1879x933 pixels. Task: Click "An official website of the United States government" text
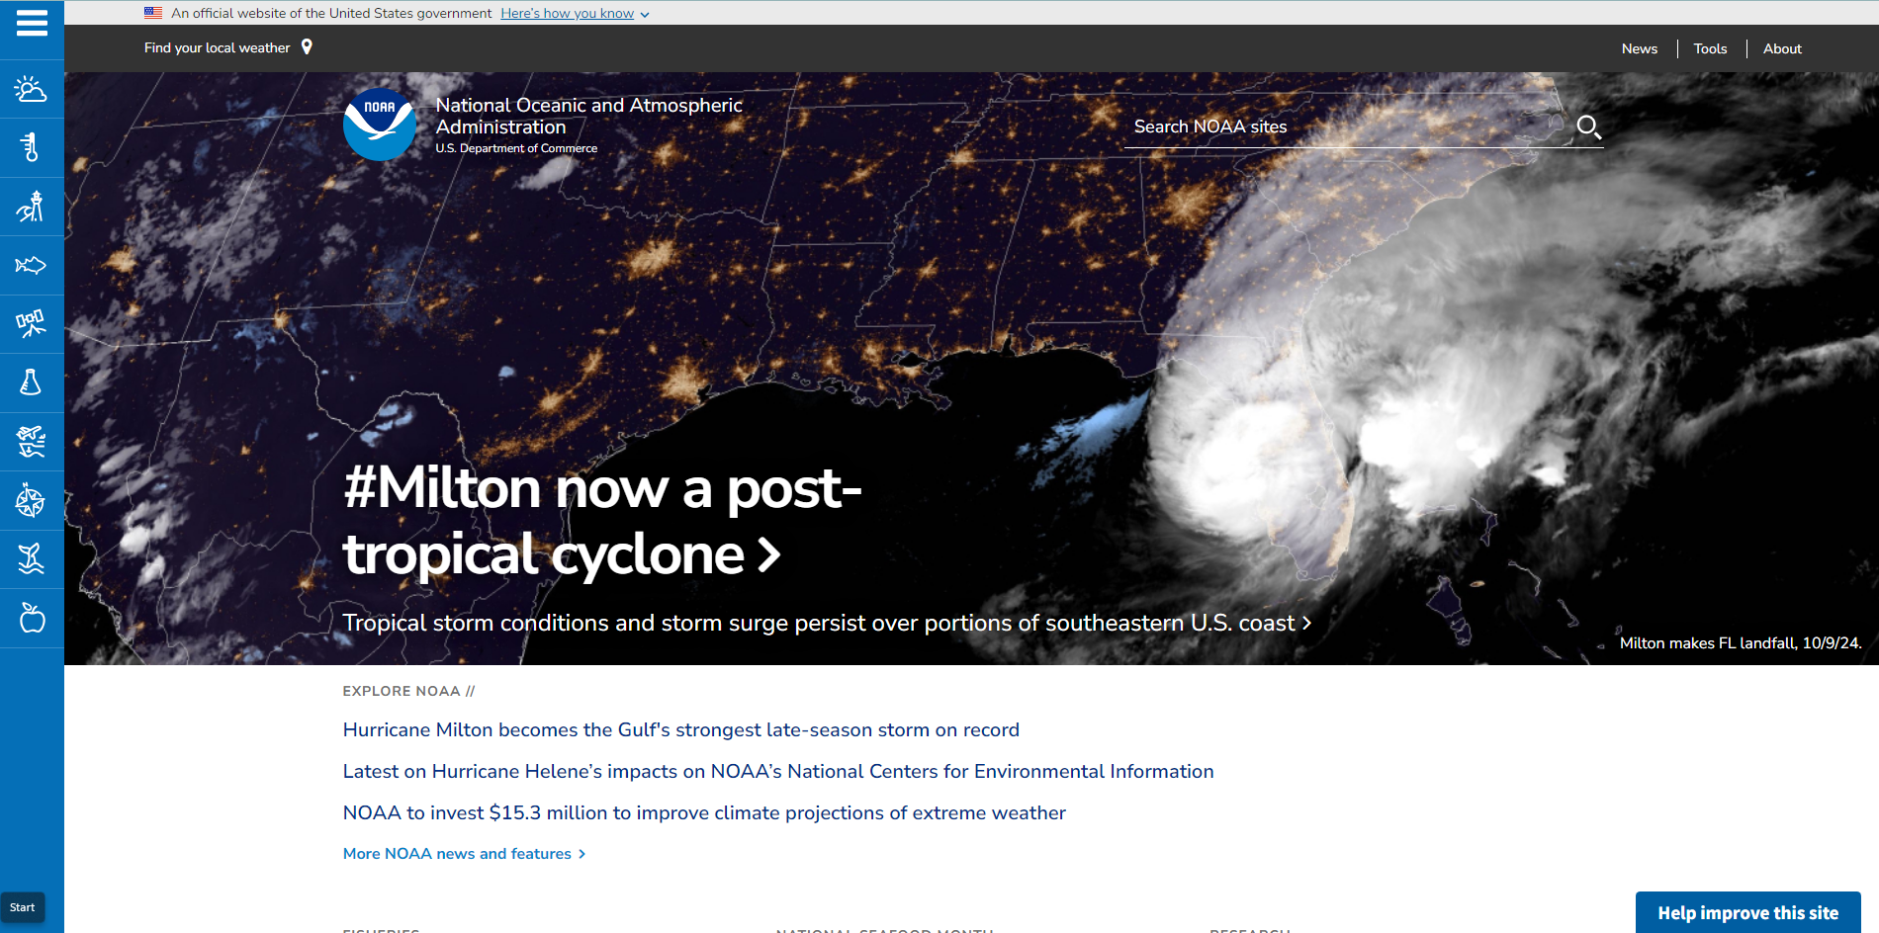coord(331,13)
